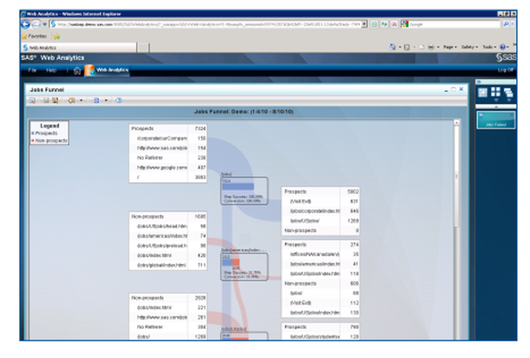
Task: Click the magnifier search icon beside the Google box
Action: point(506,24)
